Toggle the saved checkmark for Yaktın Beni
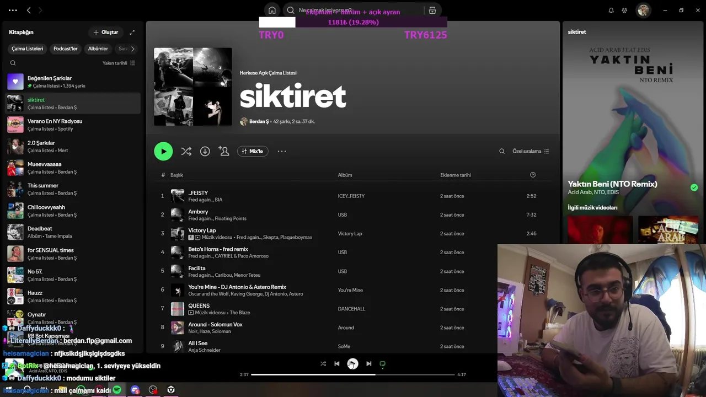Viewport: 706px width, 397px height. point(694,187)
